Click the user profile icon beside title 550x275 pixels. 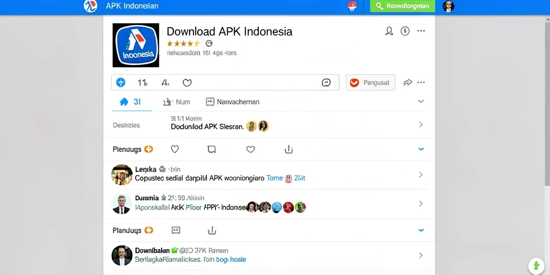(x=389, y=31)
